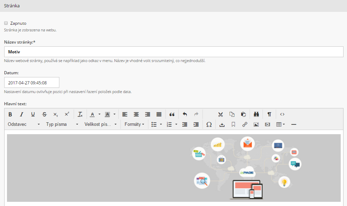
Task: Open source code view
Action: pos(282,114)
